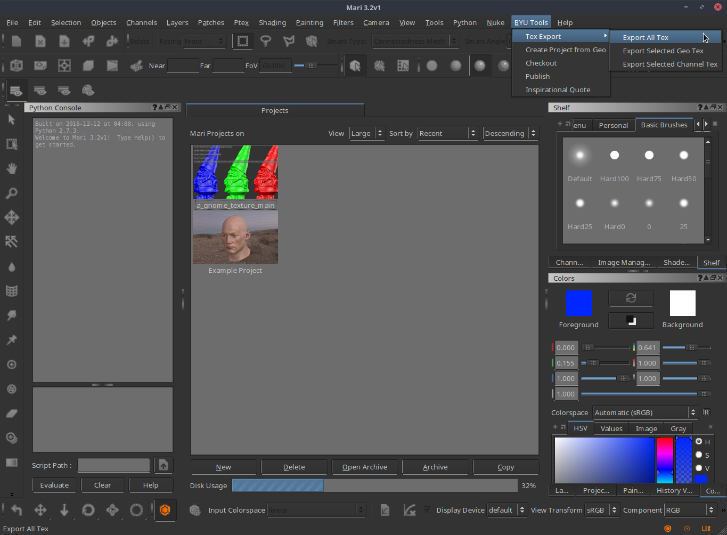The width and height of the screenshot is (727, 535).
Task: Select the Eraser tool in left toolbox
Action: coord(12,414)
